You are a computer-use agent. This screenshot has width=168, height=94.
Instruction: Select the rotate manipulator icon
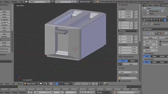tap(59, 84)
